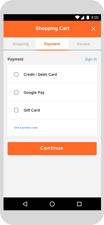Open recent apps with the square icon
The height and width of the screenshot is (225, 104).
(79, 204)
